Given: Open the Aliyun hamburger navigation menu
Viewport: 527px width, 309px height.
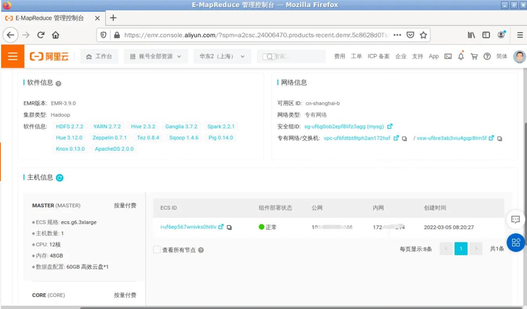Looking at the screenshot, I should (13, 56).
